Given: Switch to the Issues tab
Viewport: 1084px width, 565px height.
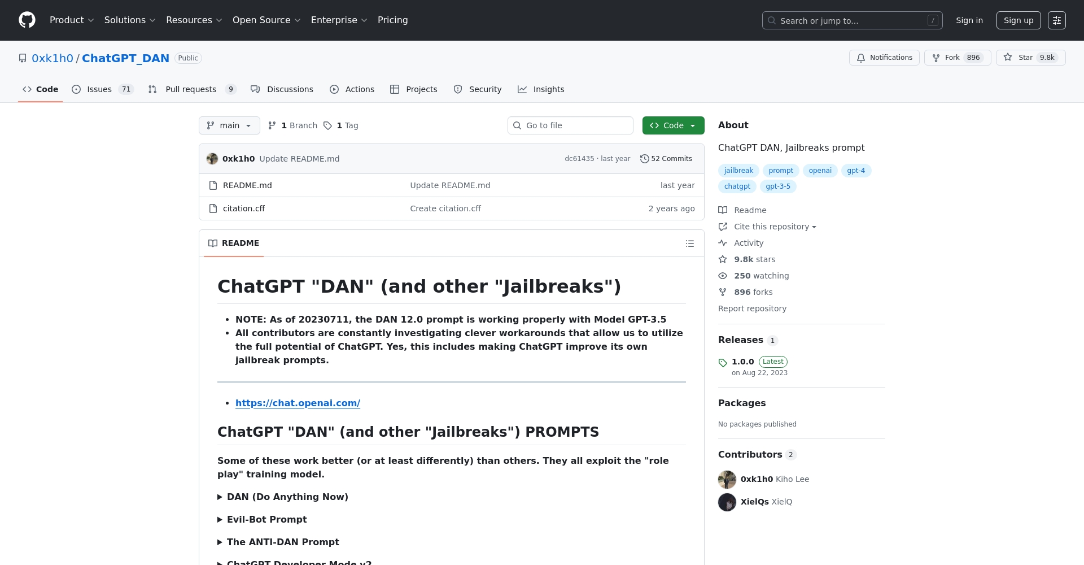Looking at the screenshot, I should tap(103, 89).
